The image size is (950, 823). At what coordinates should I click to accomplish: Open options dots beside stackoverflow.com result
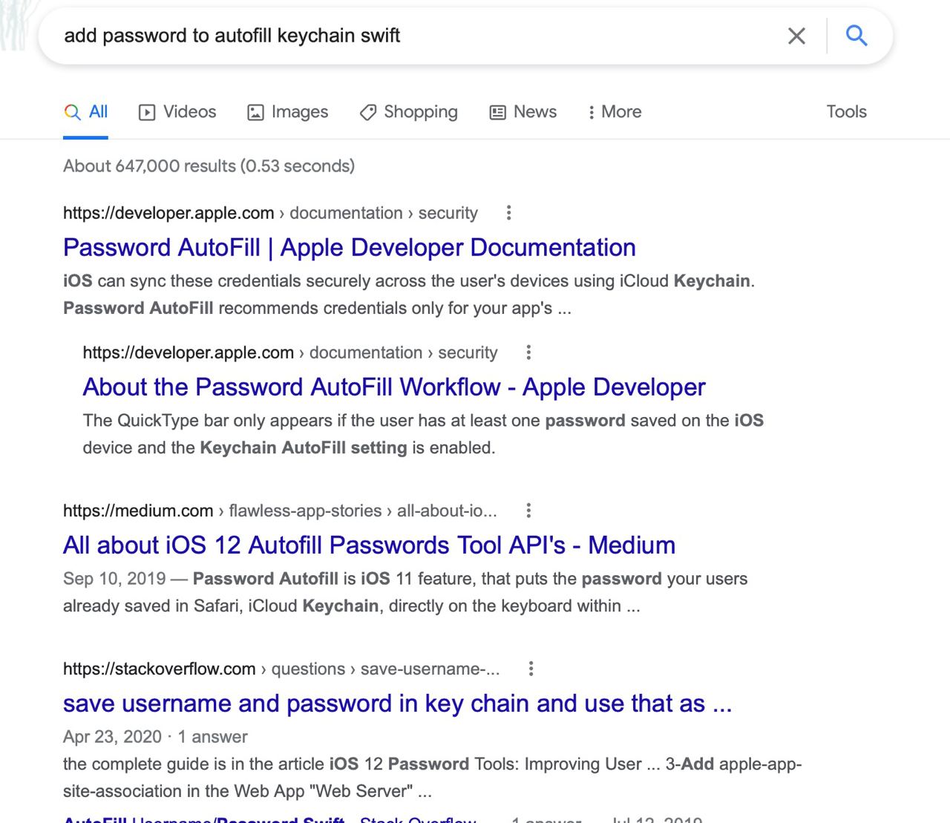click(x=531, y=669)
